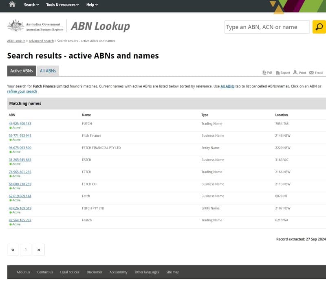Click the FUTCH name cell
Image resolution: width=326 pixels, height=284 pixels.
(87, 124)
